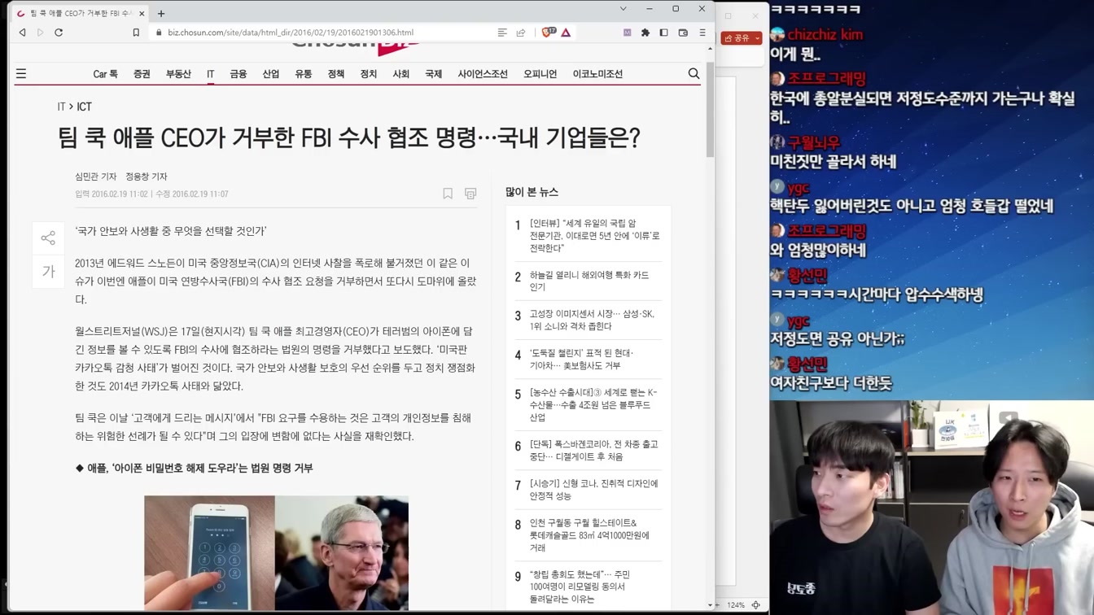
Task: Open the Brave Shields lion icon
Action: click(x=548, y=33)
